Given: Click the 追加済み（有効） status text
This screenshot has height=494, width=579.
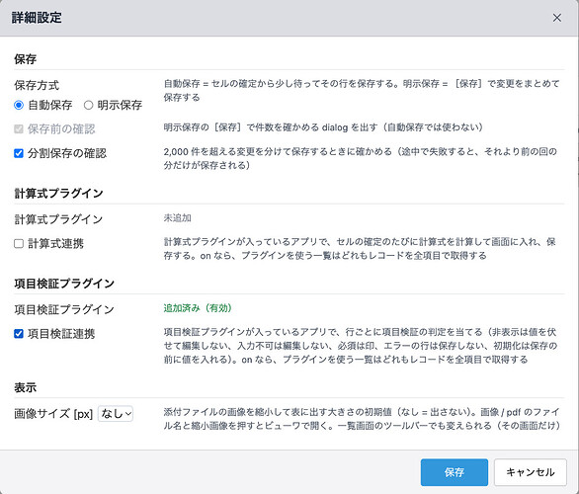Looking at the screenshot, I should (198, 308).
